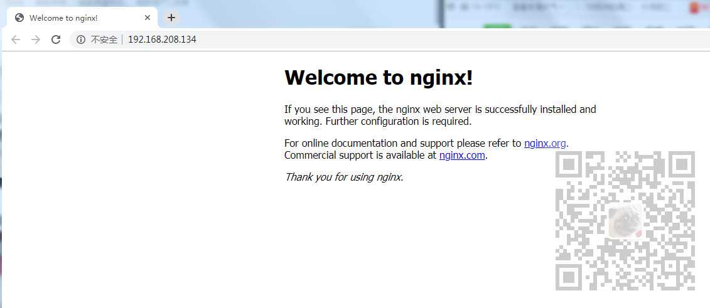Close the Welcome to nginx! tab

pyautogui.click(x=147, y=18)
